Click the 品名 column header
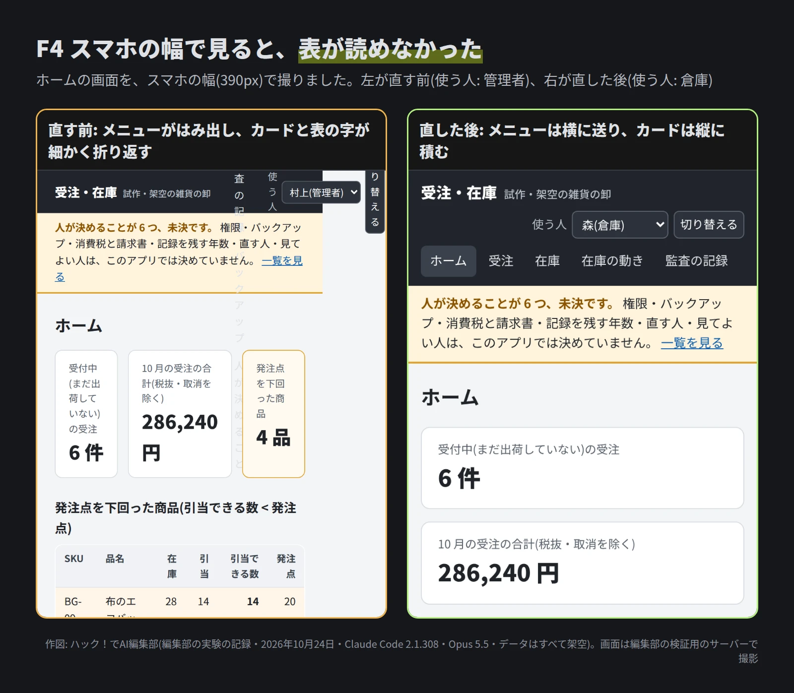Viewport: 794px width, 693px height. coord(115,559)
